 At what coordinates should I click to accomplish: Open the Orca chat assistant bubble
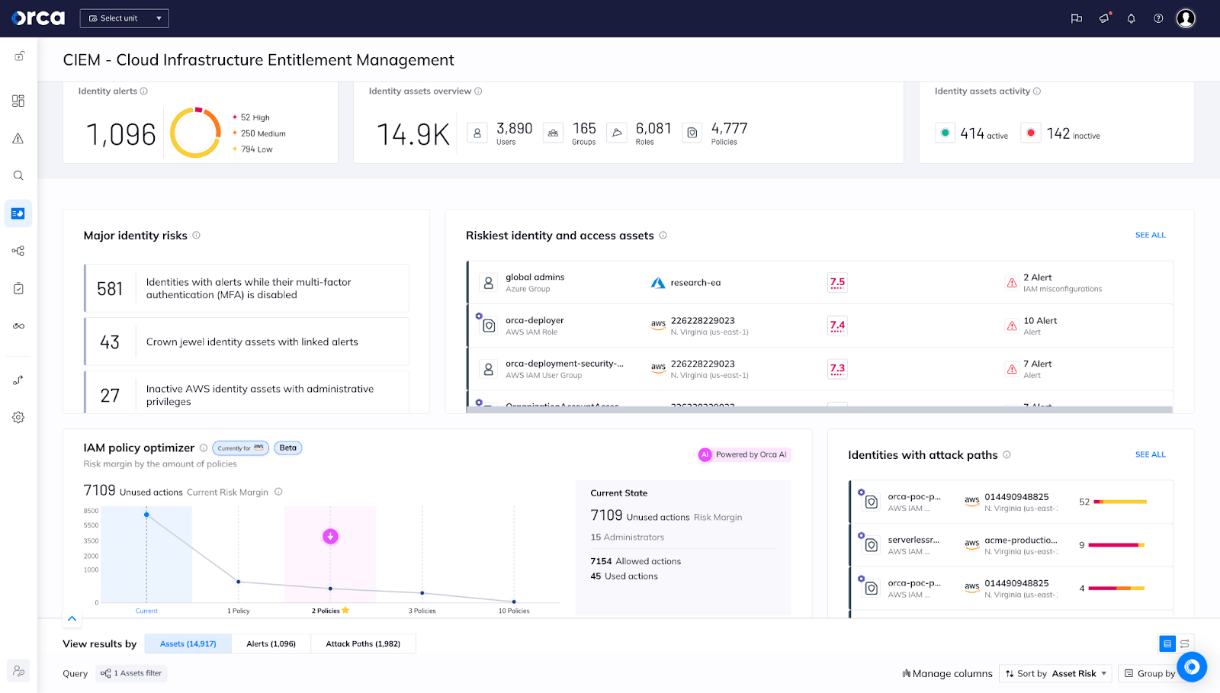[1192, 667]
